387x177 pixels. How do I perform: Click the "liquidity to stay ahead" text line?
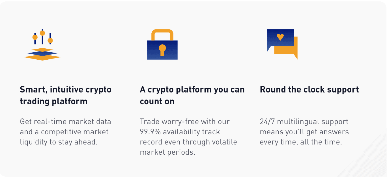point(59,142)
